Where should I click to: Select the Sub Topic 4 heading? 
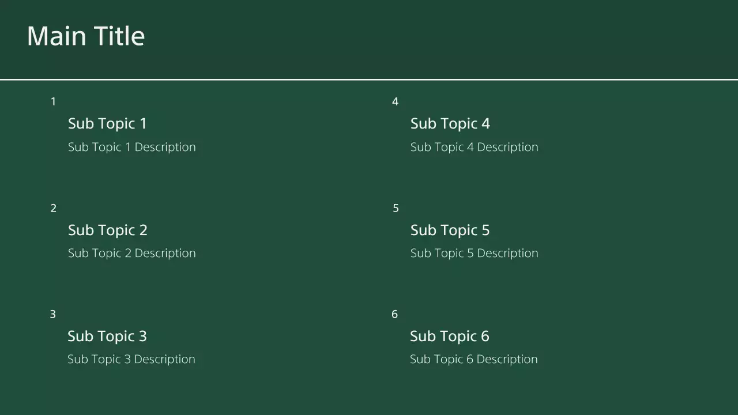click(x=450, y=123)
